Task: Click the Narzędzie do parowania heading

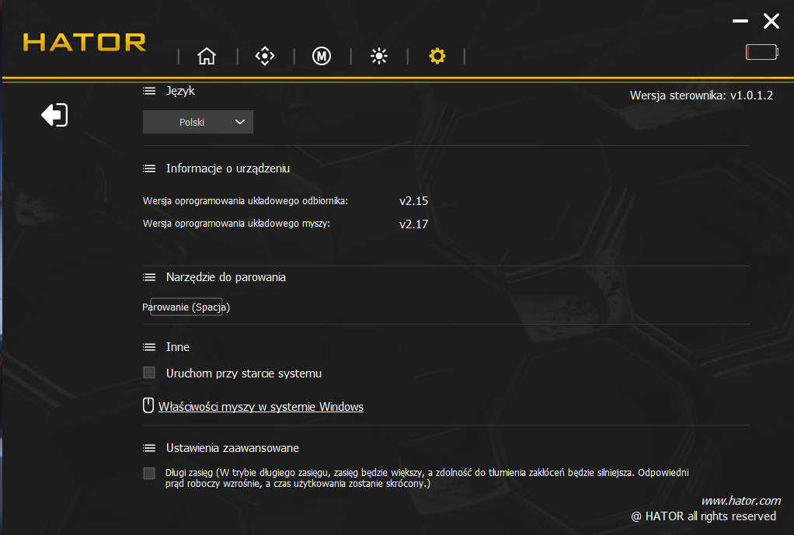Action: (x=226, y=277)
